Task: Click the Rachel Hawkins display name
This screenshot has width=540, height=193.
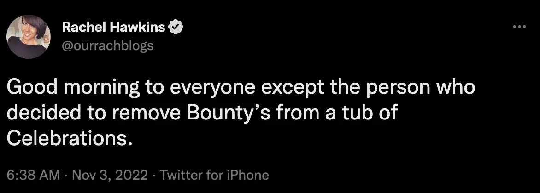Action: (x=113, y=28)
